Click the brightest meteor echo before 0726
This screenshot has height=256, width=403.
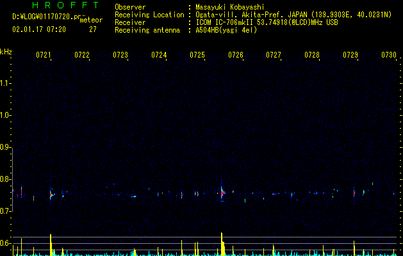click(x=222, y=192)
